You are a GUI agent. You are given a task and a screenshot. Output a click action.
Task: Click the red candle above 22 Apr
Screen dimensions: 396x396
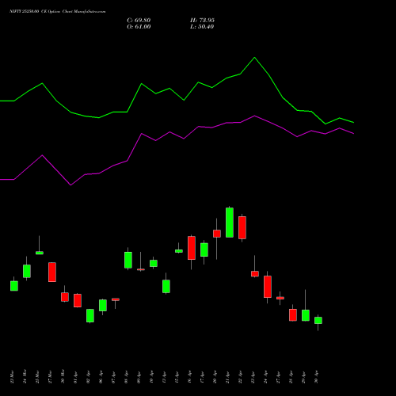click(x=242, y=227)
